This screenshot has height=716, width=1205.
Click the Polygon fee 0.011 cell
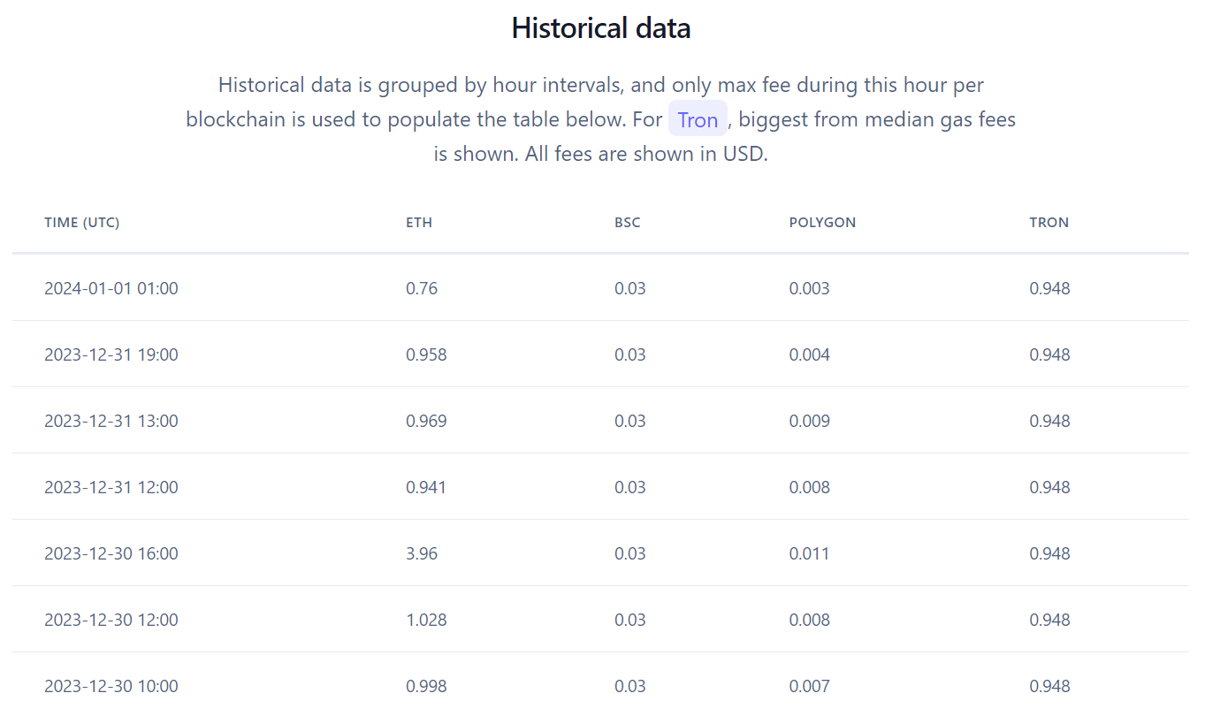click(810, 553)
